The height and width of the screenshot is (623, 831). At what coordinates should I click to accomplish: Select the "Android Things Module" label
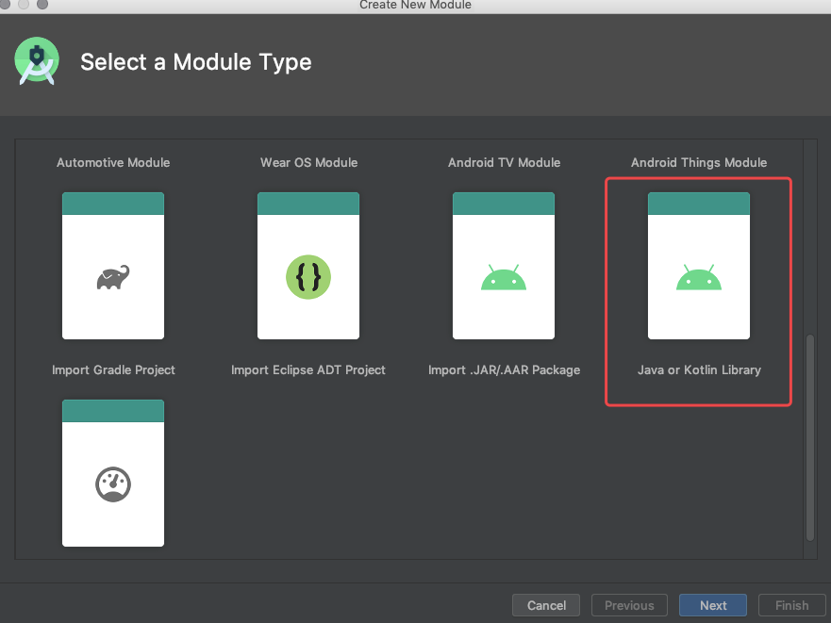(699, 163)
